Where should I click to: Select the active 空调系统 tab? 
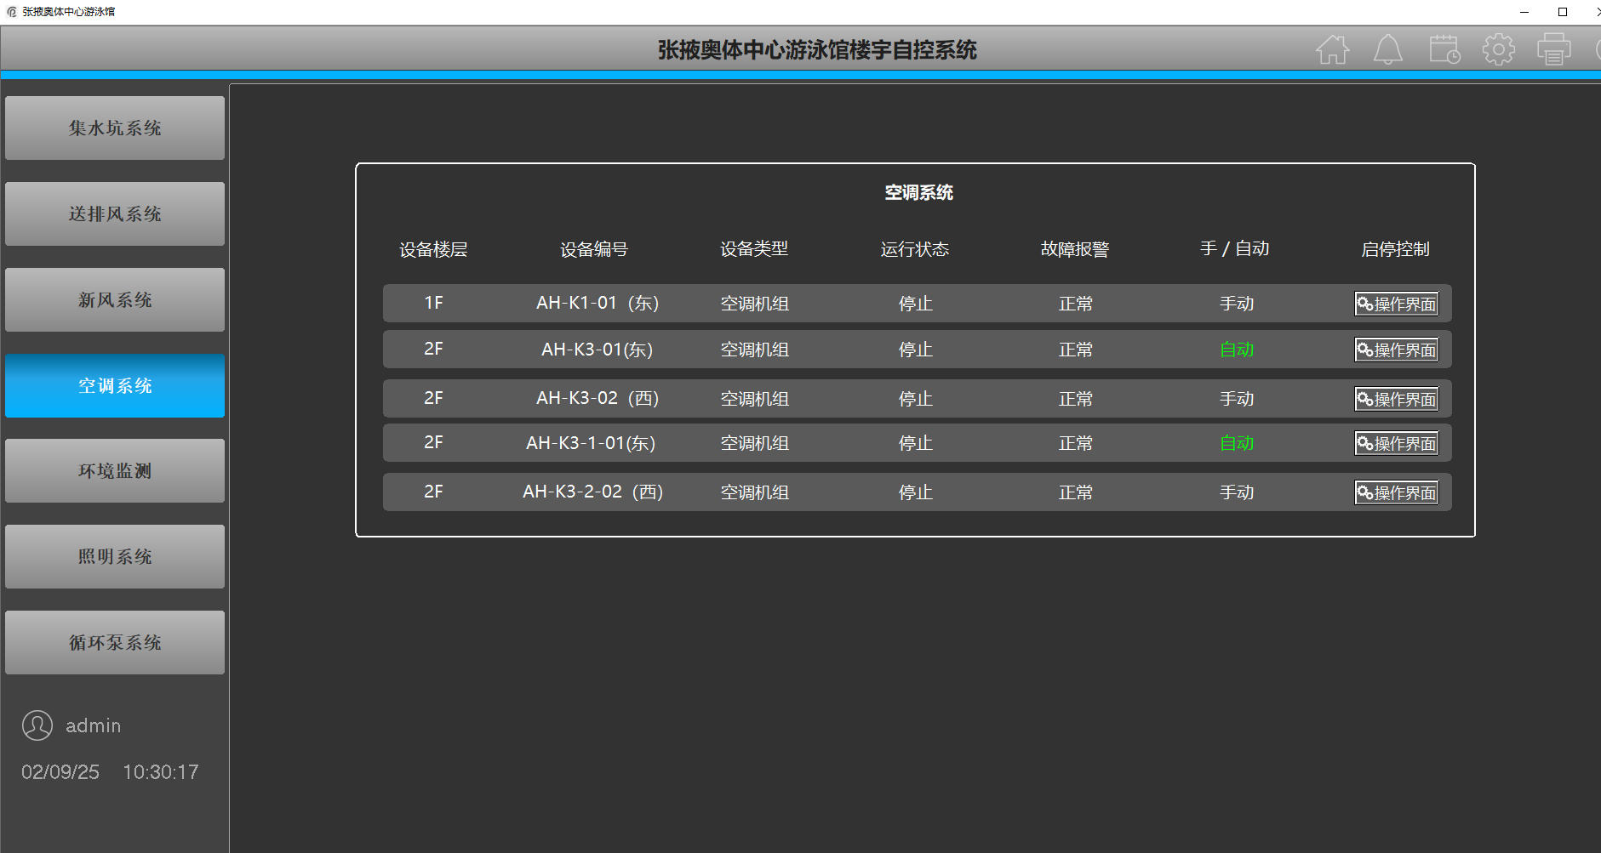115,386
